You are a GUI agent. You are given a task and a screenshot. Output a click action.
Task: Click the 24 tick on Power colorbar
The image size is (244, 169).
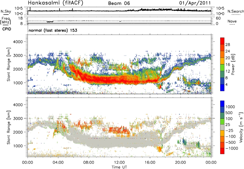[228, 51]
